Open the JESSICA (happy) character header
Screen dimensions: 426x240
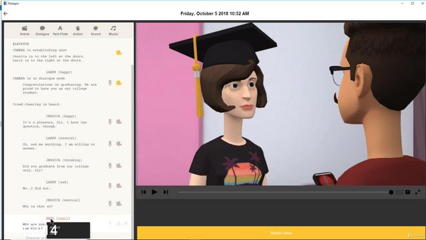[x=61, y=116]
